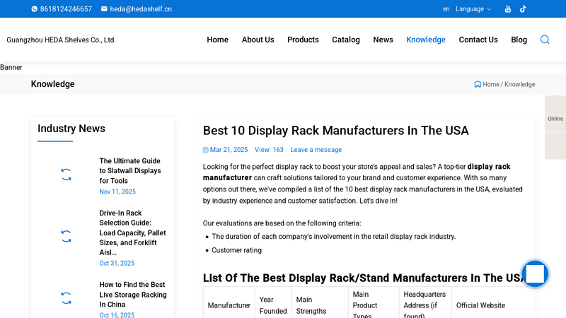Click the Knowledge breadcrumb link

[520, 84]
